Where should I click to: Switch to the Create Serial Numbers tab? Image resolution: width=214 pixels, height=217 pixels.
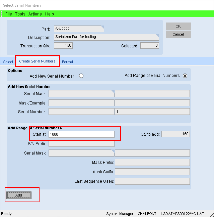tap(37, 61)
